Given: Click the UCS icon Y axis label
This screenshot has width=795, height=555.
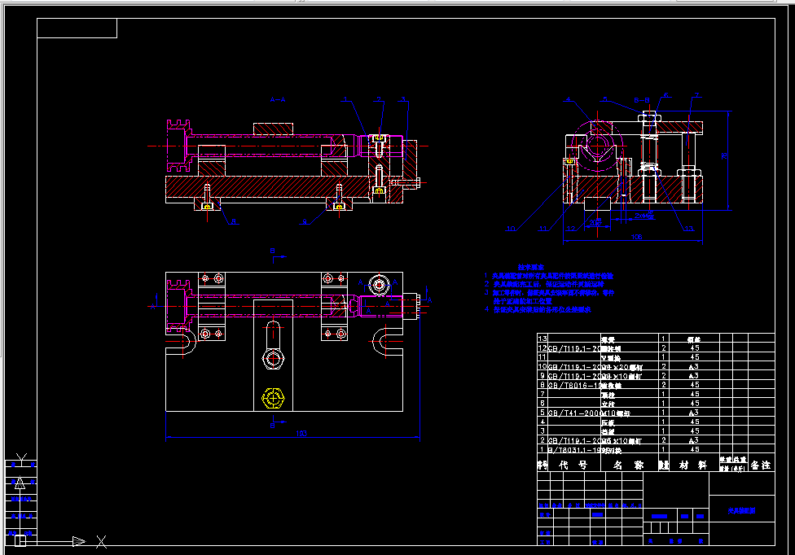Looking at the screenshot, I should [x=21, y=459].
